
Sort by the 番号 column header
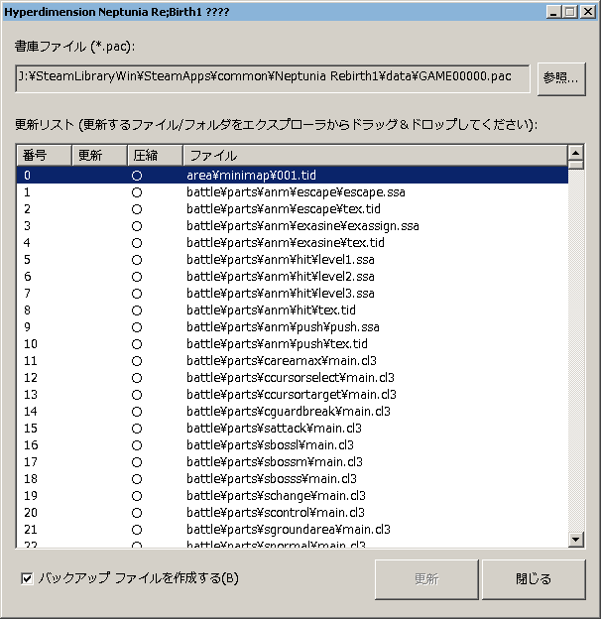44,156
